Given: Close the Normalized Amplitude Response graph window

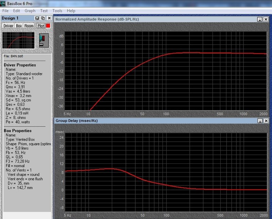Looking at the screenshot, I should coord(266,20).
